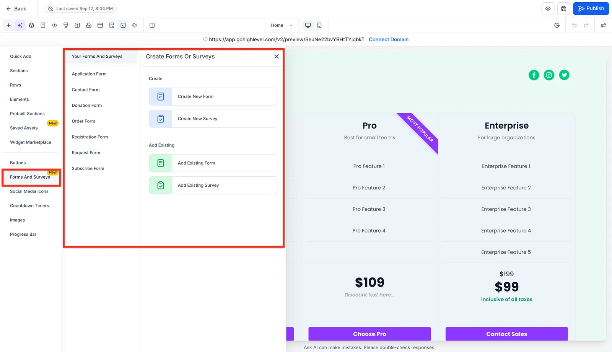Select the Enterprise plan heading
The width and height of the screenshot is (612, 352).
click(506, 125)
